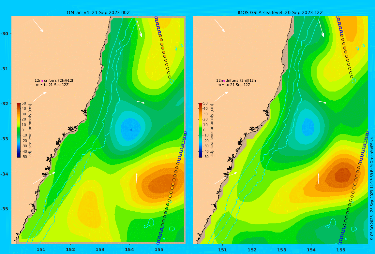Click the magenta drifter star in IMOS GSLA legend

pyautogui.click(x=224, y=81)
